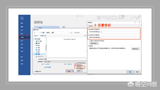Click the author name link in Save As
This screenshot has height=90, width=160.
click(x=47, y=64)
